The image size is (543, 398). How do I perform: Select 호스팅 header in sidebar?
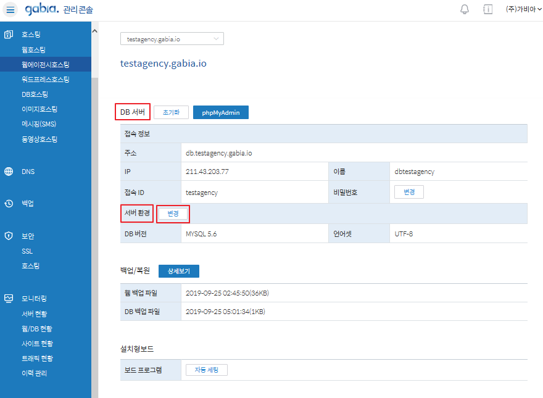[x=31, y=35]
